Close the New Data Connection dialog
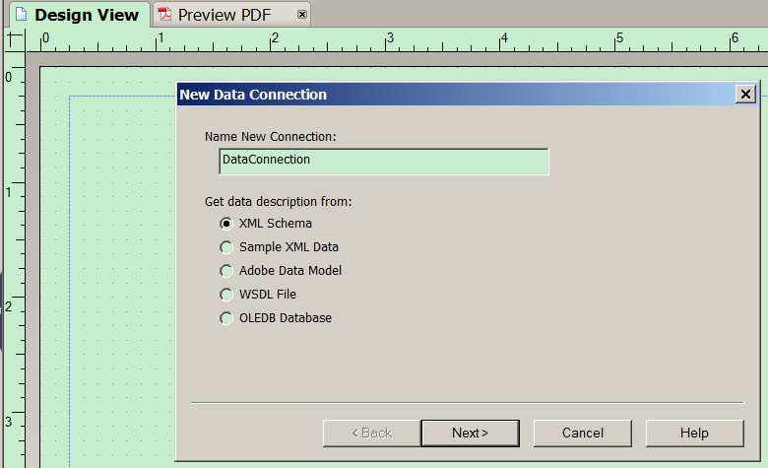This screenshot has height=468, width=768. [x=745, y=94]
